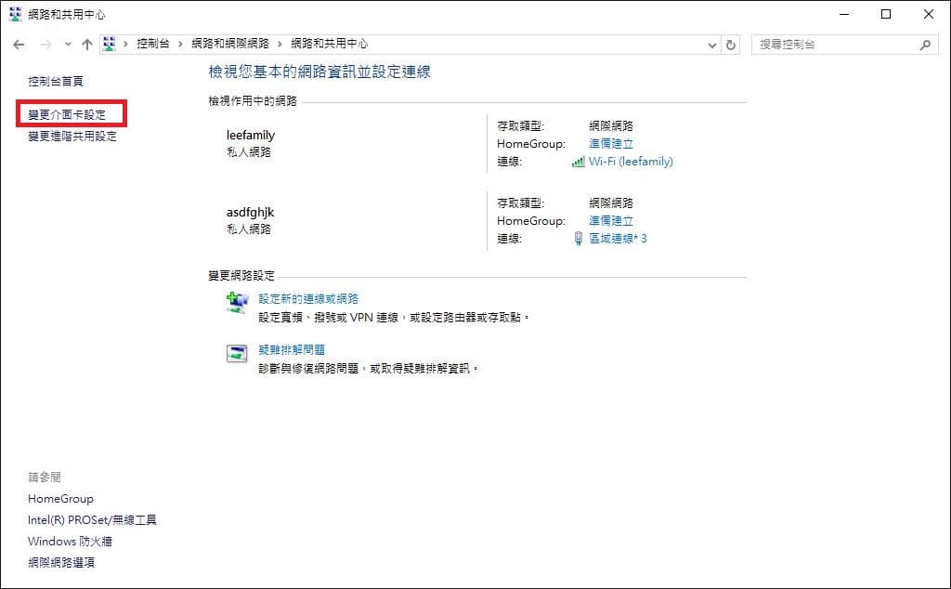Screen dimensions: 951x589
Task: Select 控制台 in the breadcrumb path
Action: pyautogui.click(x=153, y=44)
